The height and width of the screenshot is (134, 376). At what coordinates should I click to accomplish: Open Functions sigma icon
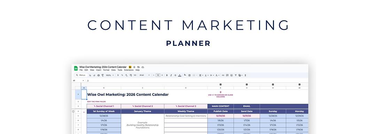tap(245, 75)
